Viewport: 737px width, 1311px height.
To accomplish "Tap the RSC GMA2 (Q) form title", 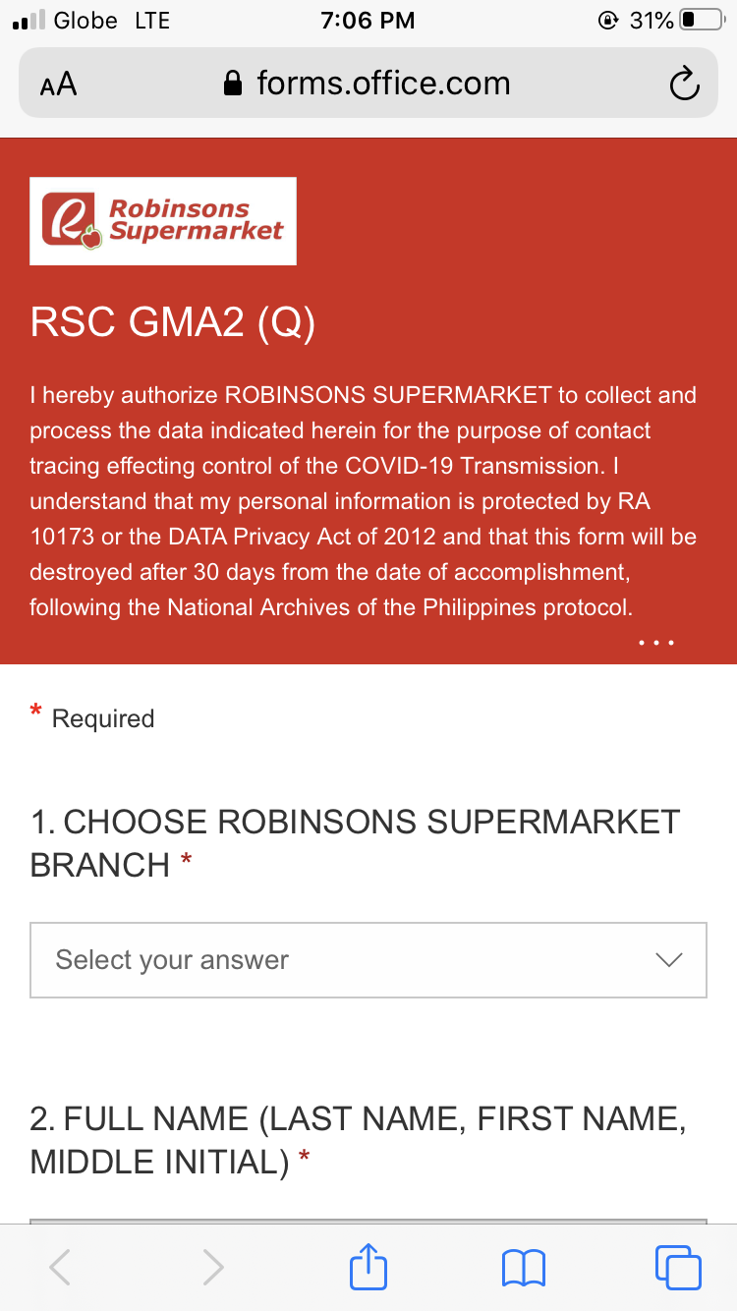I will [173, 322].
